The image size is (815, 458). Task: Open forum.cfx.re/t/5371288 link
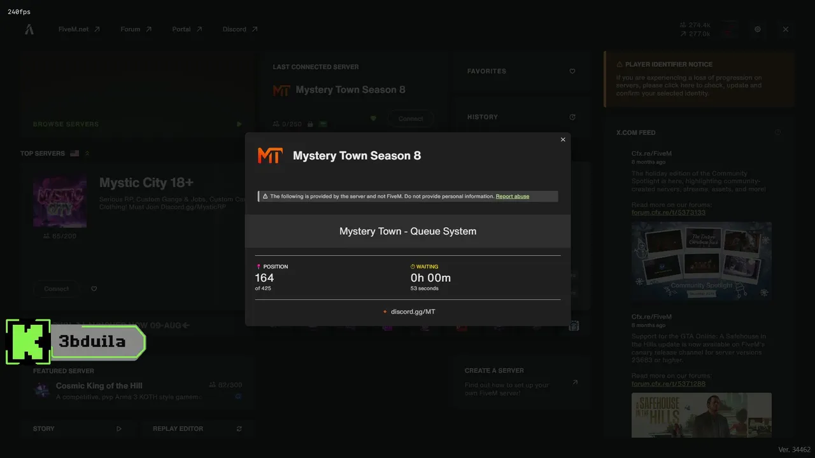pyautogui.click(x=669, y=384)
